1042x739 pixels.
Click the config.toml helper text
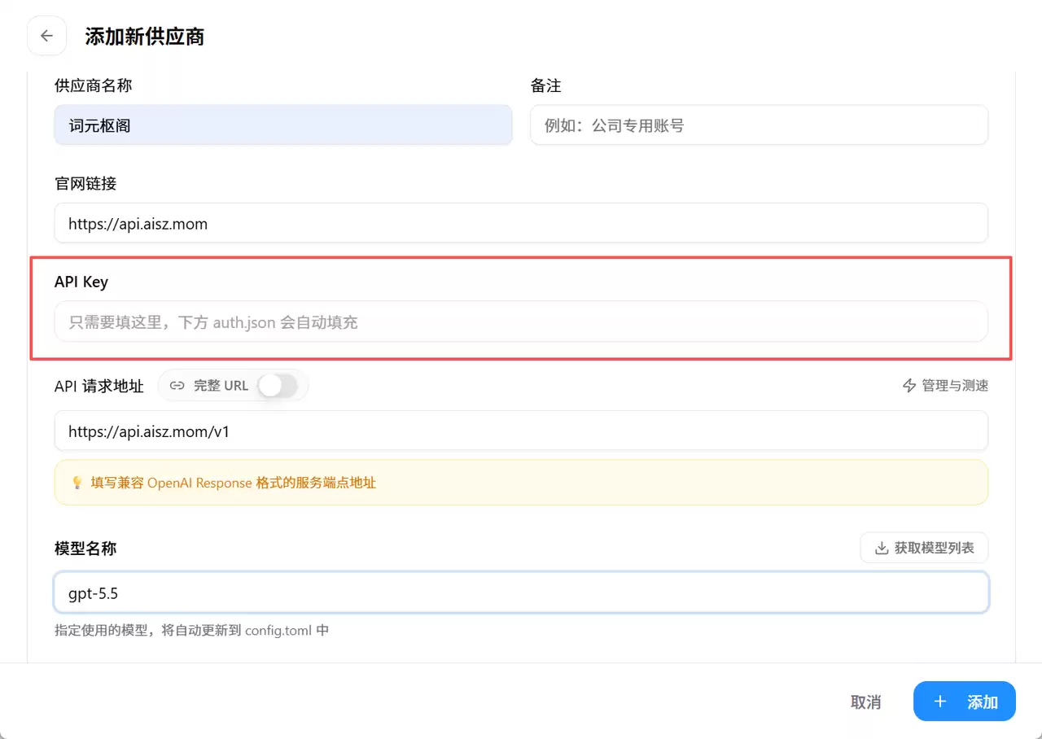click(191, 630)
